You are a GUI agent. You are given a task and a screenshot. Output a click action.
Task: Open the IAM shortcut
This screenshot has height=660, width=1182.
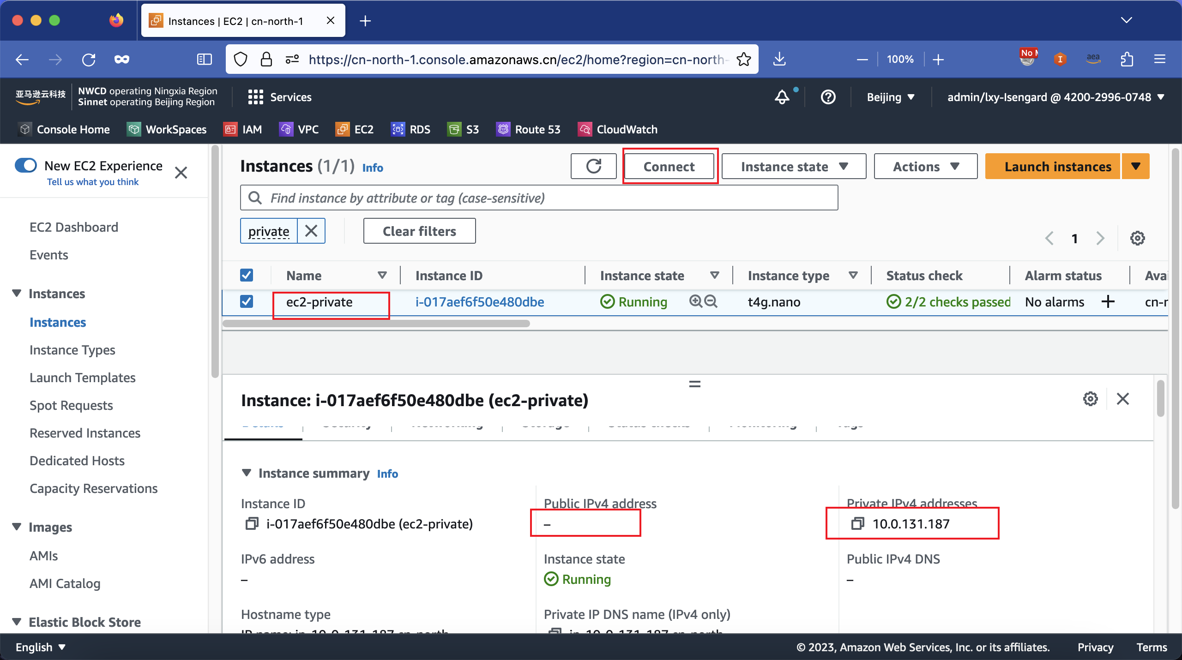(243, 129)
